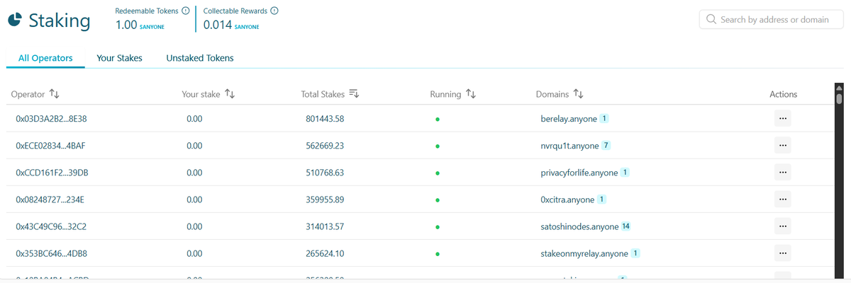
Task: Open domain 0xcitra.anyone
Action: pos(567,200)
